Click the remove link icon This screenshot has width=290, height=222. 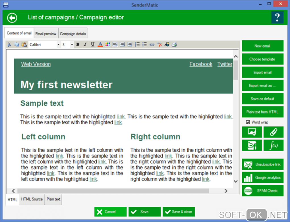159,44
